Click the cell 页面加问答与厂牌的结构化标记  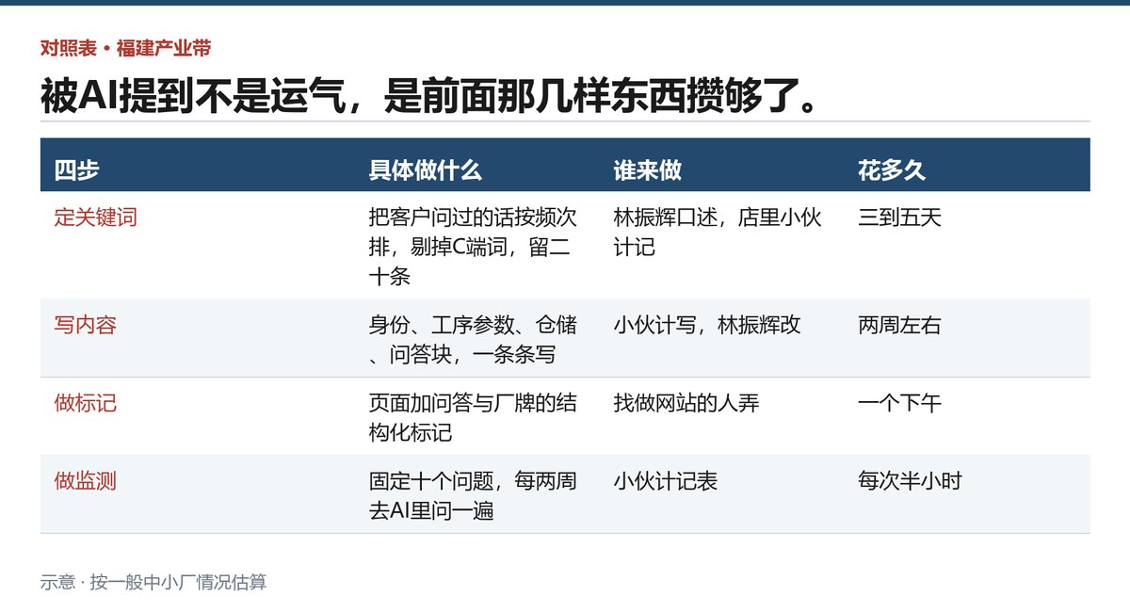473,418
